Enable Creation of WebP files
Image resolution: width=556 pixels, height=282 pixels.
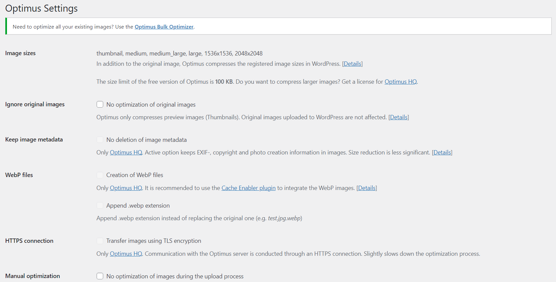(100, 175)
